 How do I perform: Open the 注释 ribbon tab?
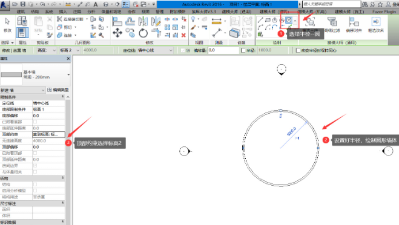coord(77,11)
